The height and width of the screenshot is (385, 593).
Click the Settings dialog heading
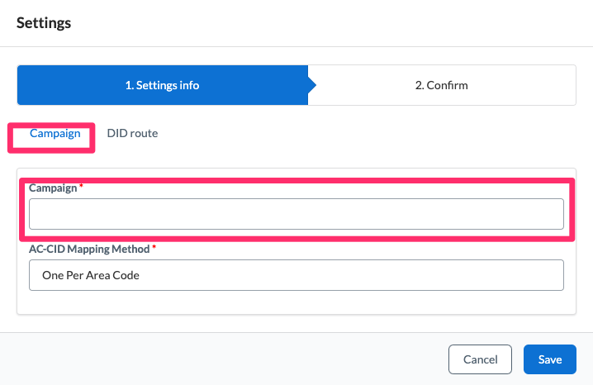(44, 23)
